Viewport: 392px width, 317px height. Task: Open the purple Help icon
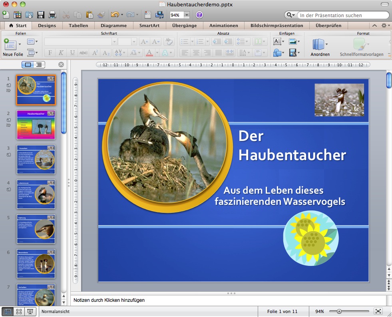199,15
